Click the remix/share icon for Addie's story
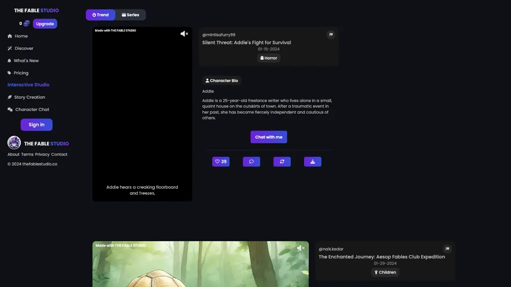 [282, 161]
